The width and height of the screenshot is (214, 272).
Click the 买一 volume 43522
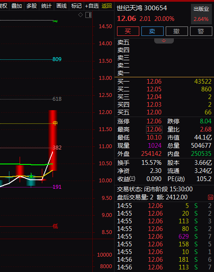pyautogui.click(x=203, y=82)
